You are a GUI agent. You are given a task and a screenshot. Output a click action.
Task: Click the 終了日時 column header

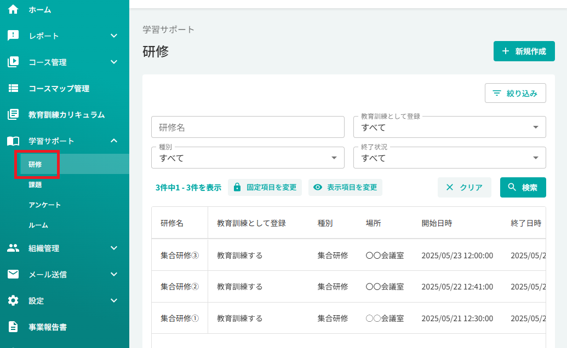pos(526,223)
